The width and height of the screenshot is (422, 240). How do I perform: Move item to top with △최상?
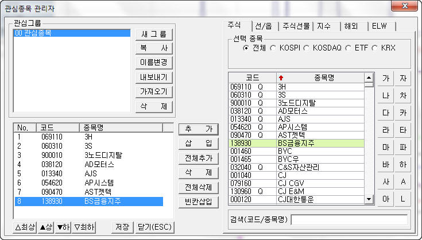click(25, 226)
